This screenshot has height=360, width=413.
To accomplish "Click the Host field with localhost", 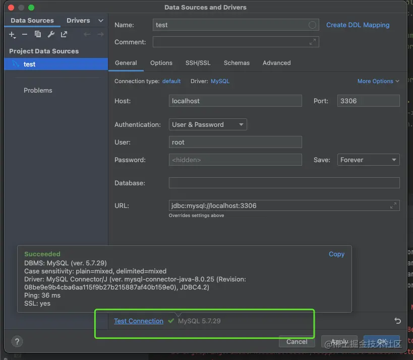I will 235,101.
